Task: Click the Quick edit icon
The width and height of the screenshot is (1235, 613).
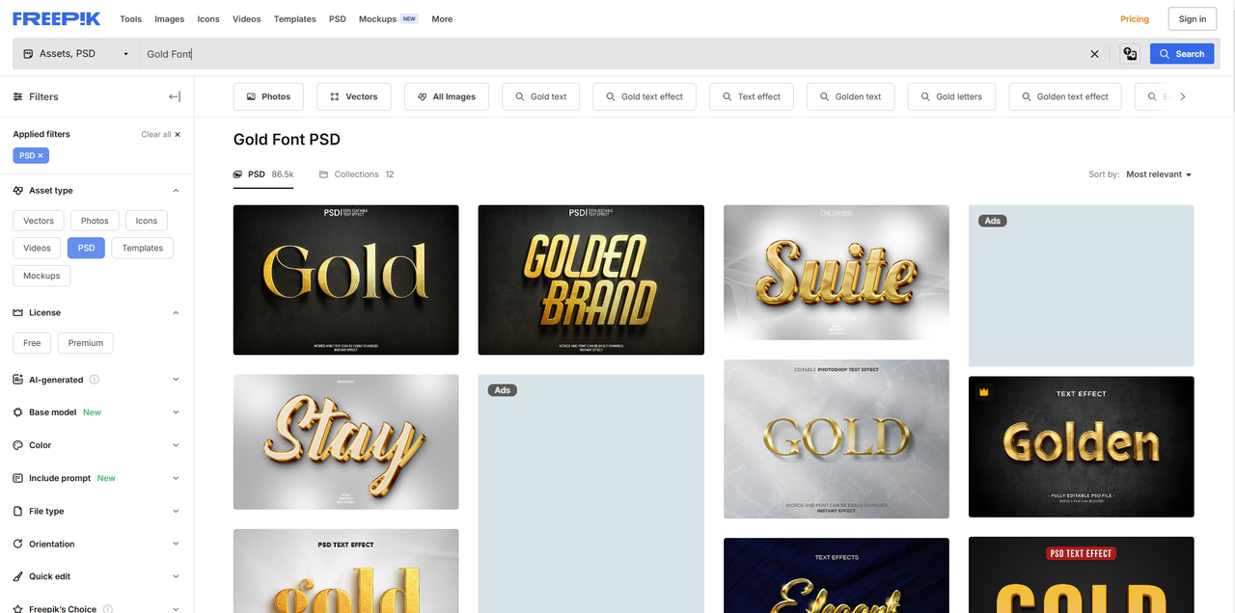Action: (18, 576)
